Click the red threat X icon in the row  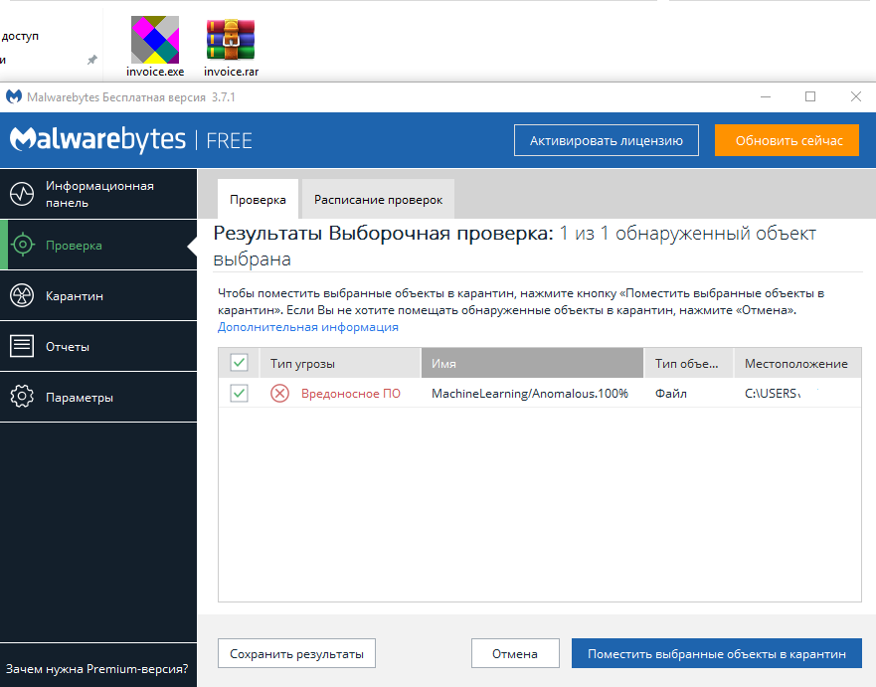(x=279, y=393)
